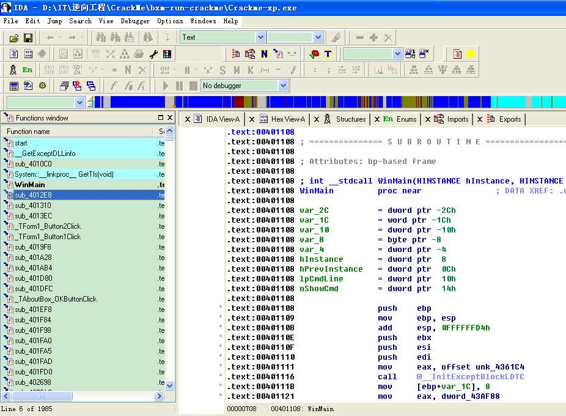Click the red flower signatures icon
The width and height of the screenshot is (566, 416).
[x=314, y=54]
